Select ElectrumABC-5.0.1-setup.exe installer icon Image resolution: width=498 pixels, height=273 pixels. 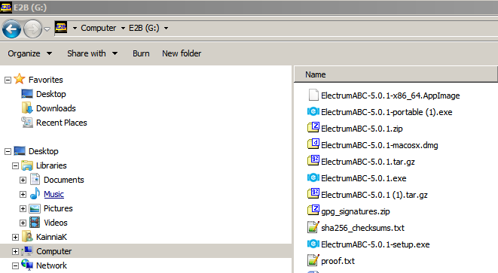tap(313, 244)
